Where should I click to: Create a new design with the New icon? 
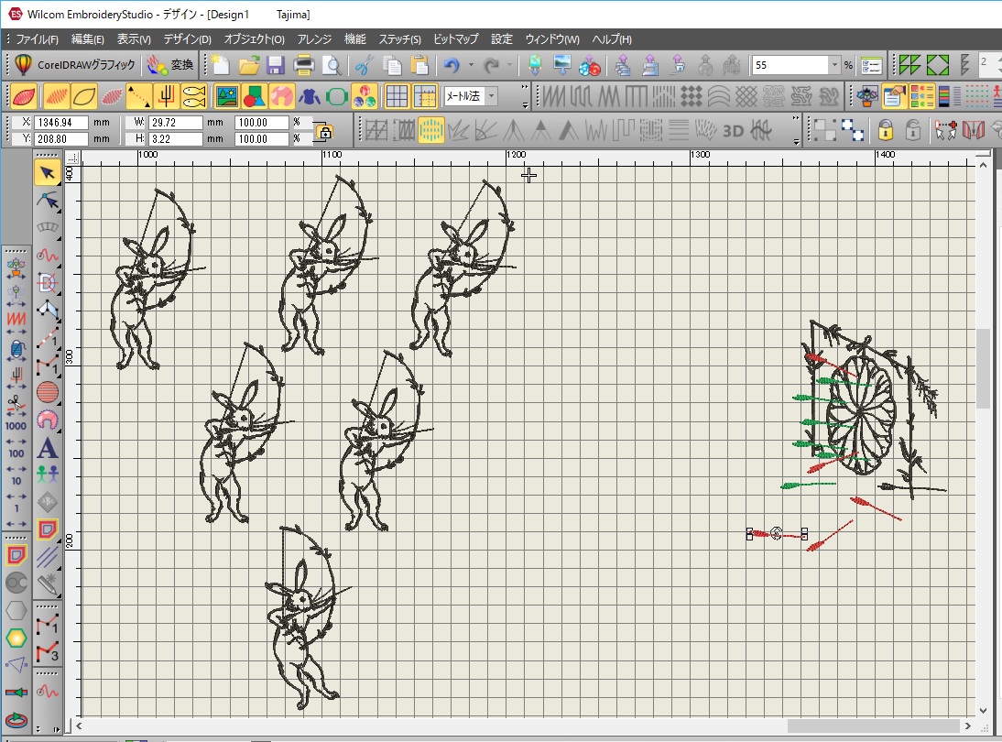pos(221,64)
